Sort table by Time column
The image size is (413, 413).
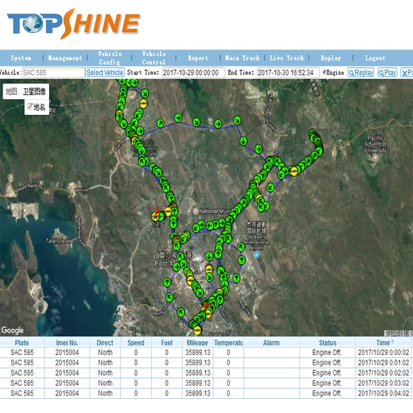coord(383,343)
